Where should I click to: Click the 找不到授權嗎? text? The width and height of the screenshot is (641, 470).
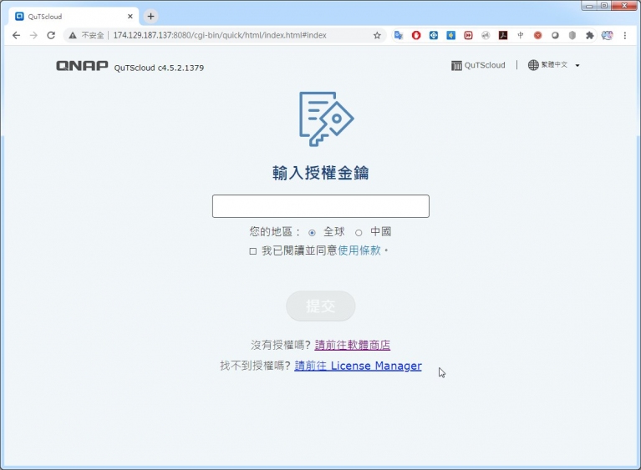(255, 366)
